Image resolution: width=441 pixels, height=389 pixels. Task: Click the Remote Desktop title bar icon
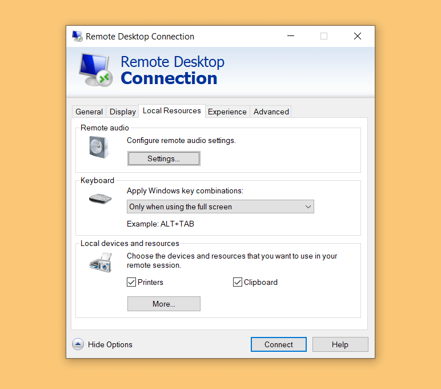(x=77, y=37)
